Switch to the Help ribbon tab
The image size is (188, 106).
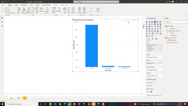[x=37, y=5]
